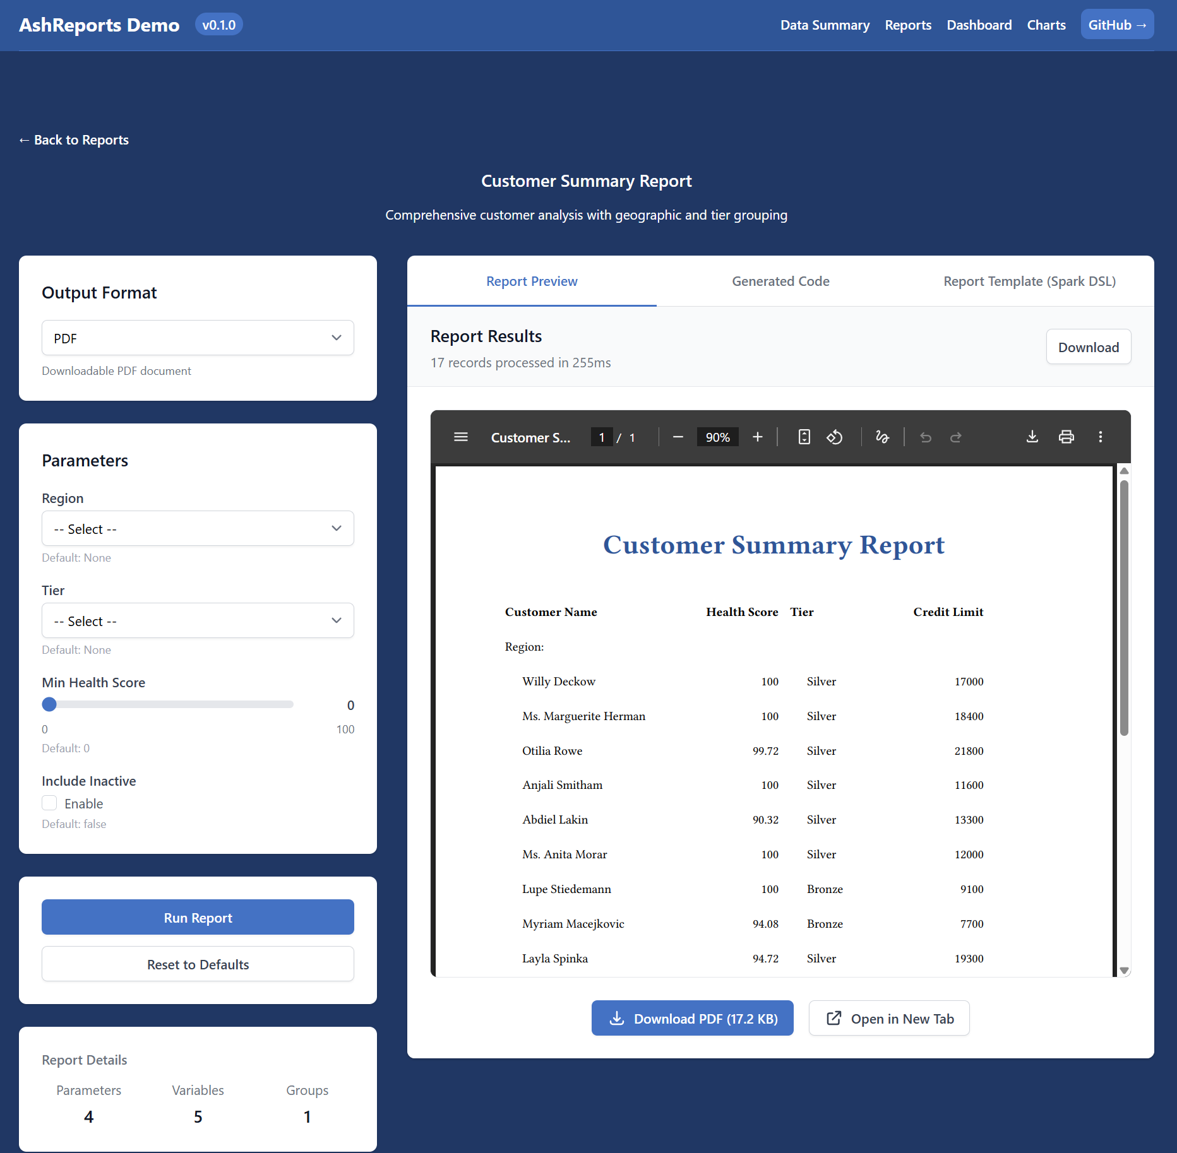
Task: Select the draw annotation tool
Action: [x=882, y=436]
